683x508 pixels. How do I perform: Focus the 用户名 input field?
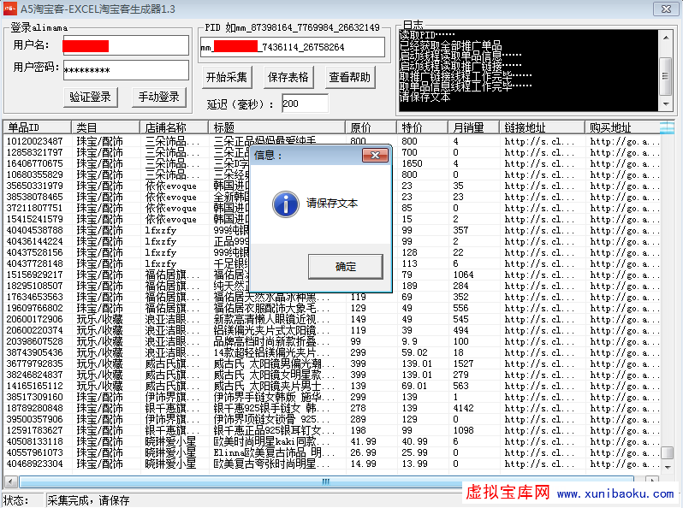click(x=125, y=45)
